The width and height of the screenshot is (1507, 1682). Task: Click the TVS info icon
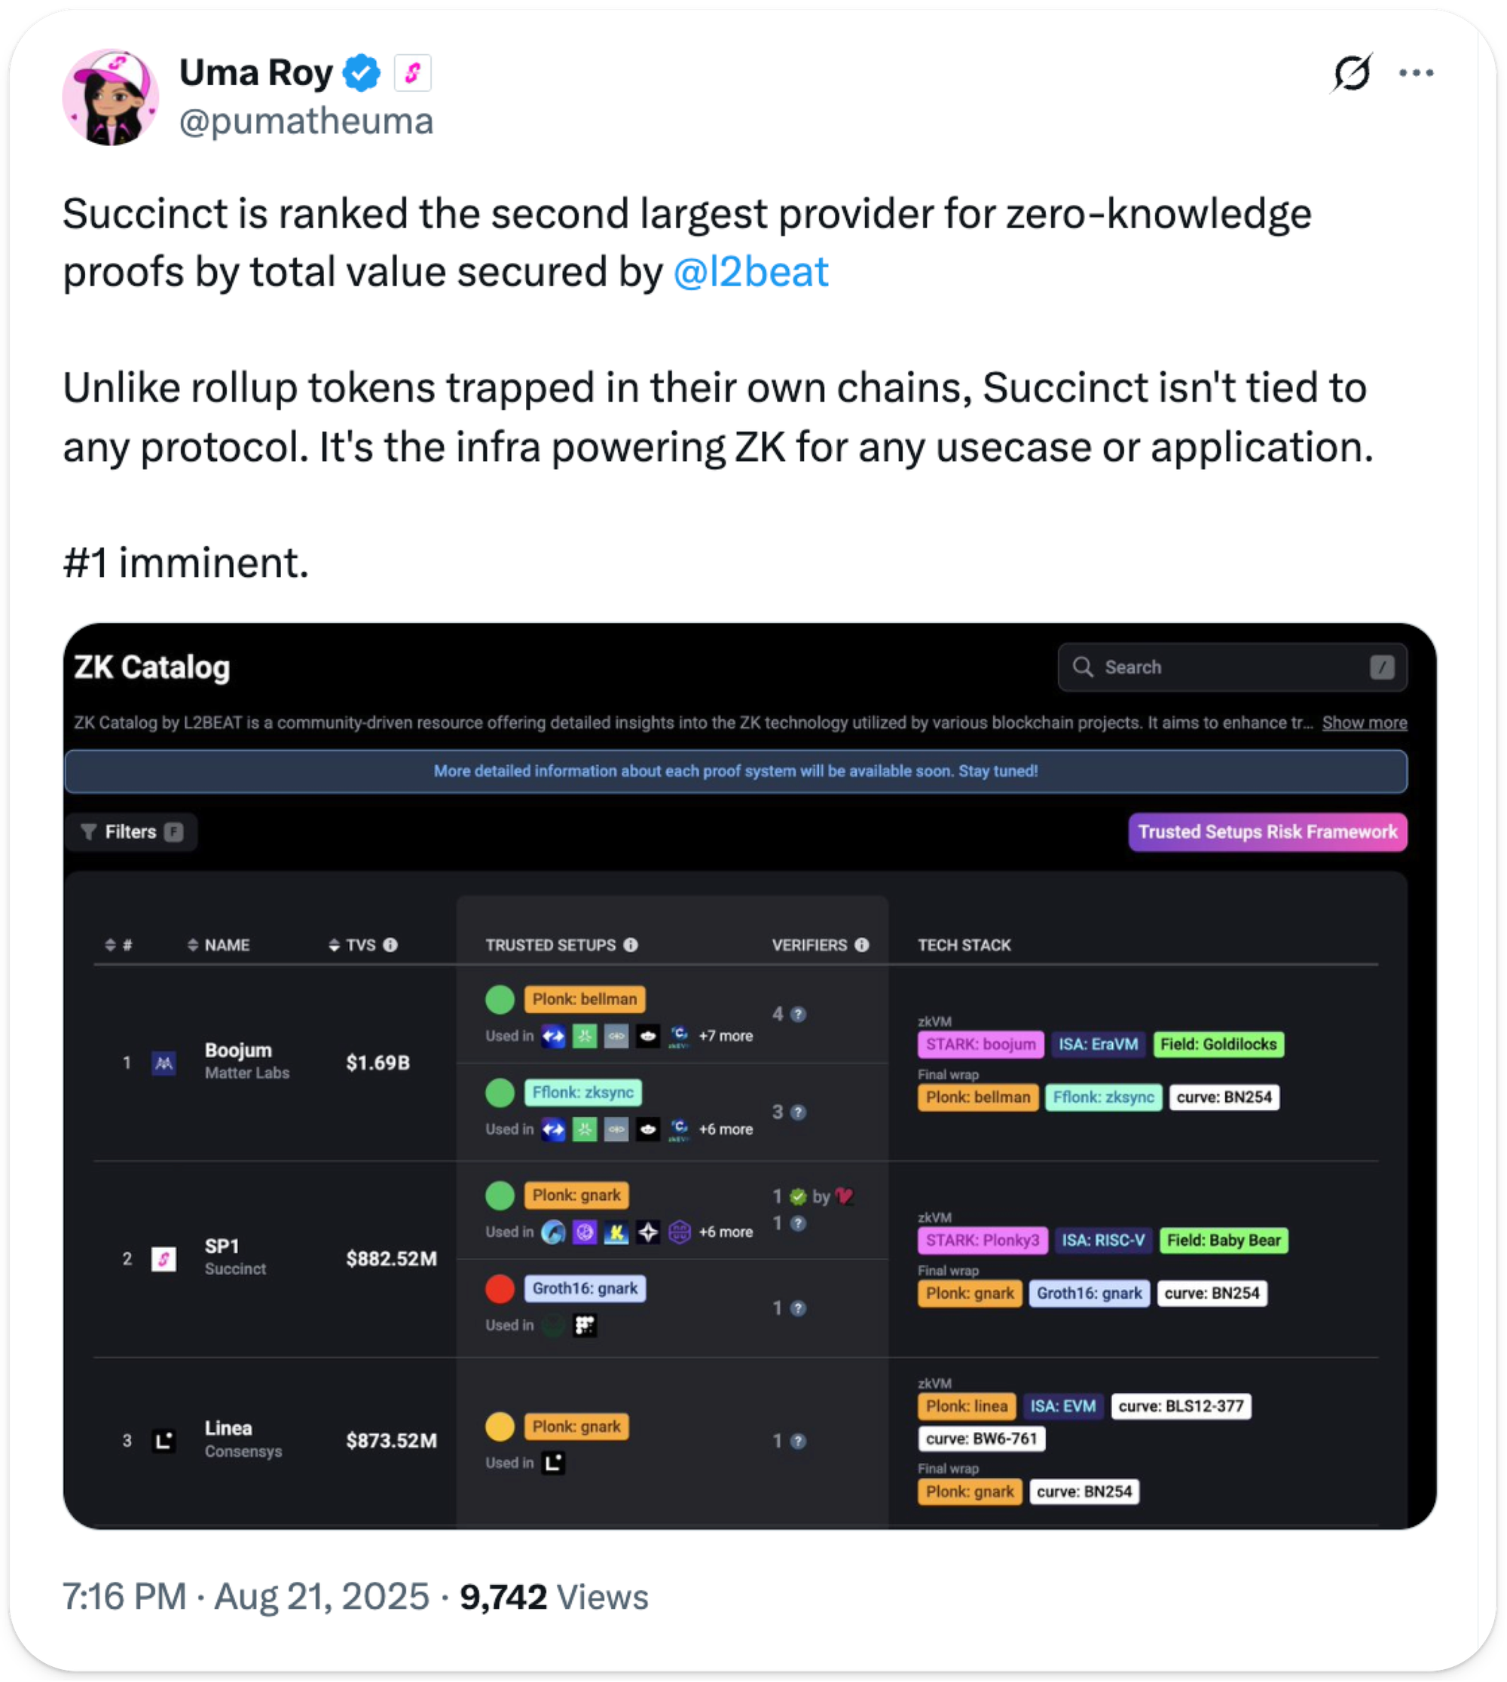tap(391, 945)
